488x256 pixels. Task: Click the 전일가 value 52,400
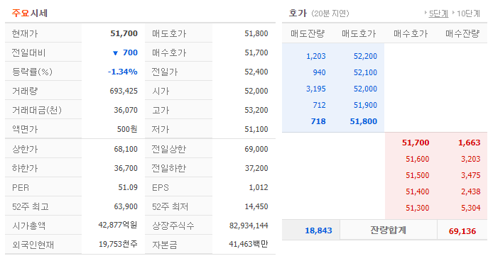click(256, 72)
